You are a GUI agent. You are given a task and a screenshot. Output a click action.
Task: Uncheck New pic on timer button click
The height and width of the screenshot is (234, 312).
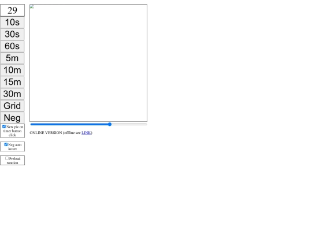point(4,127)
